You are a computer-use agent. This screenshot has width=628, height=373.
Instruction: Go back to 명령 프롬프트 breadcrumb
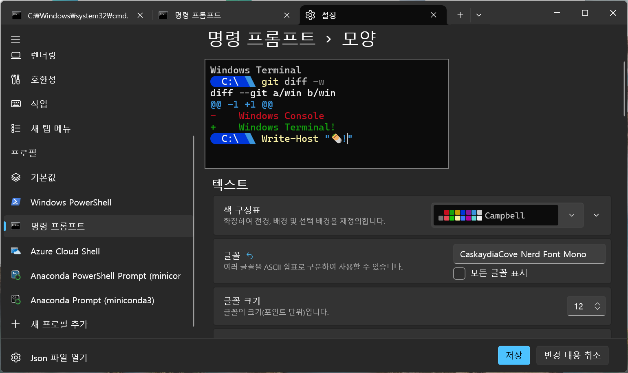point(261,39)
